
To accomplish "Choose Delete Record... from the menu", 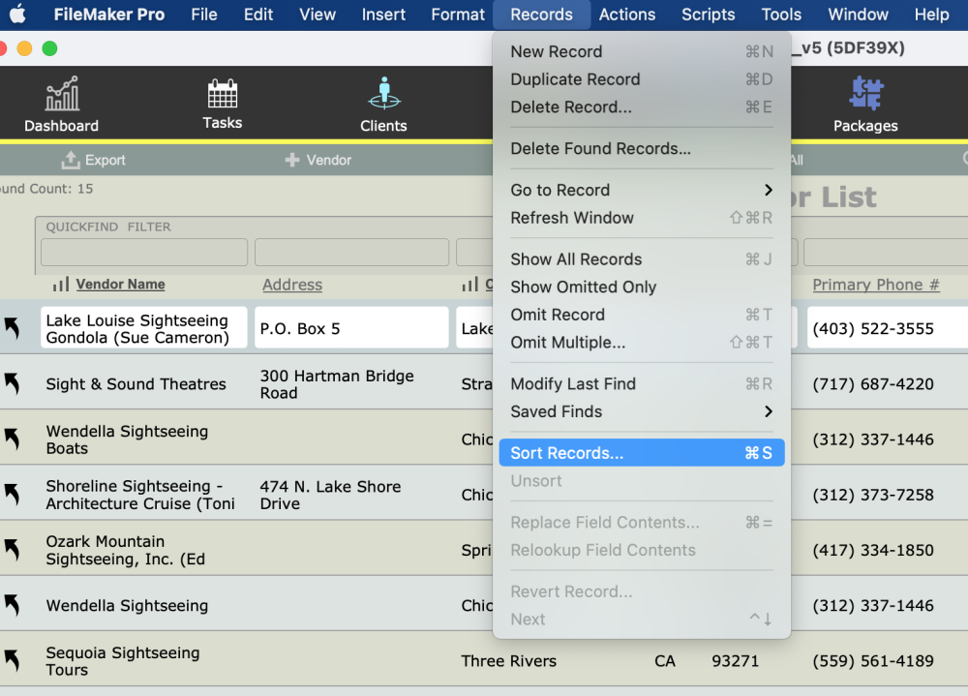I will pyautogui.click(x=642, y=106).
